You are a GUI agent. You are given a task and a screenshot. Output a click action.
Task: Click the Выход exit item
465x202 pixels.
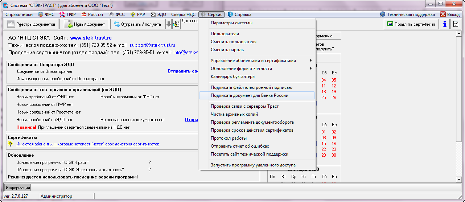coord(450,15)
